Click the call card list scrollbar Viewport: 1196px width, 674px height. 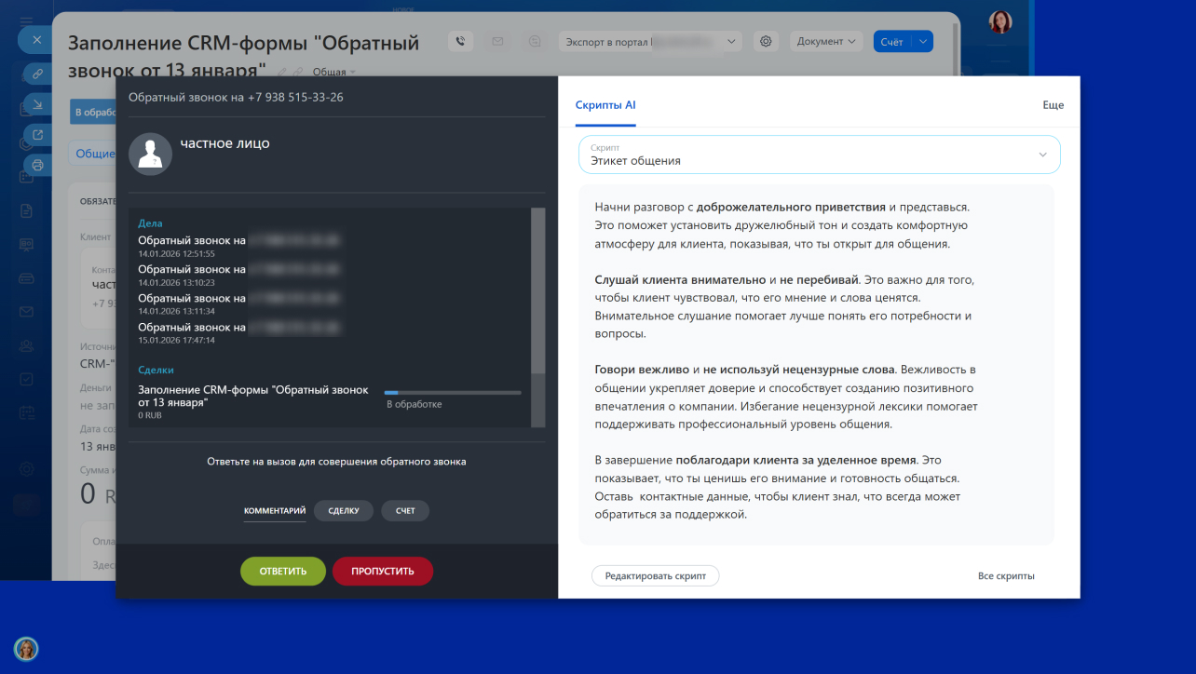537,290
